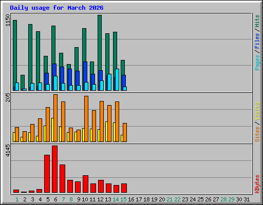Select day 20 on the date axis
This screenshot has height=205, width=263.
(x=162, y=199)
